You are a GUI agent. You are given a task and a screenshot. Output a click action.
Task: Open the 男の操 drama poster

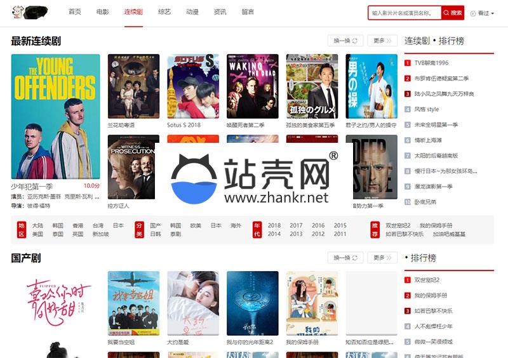[371, 86]
